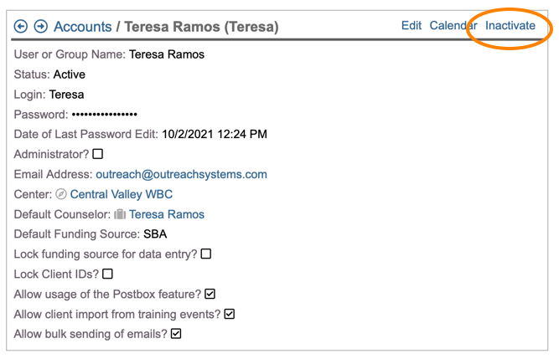
Task: Follow the Teresa Ramos counselor link
Action: click(x=167, y=214)
